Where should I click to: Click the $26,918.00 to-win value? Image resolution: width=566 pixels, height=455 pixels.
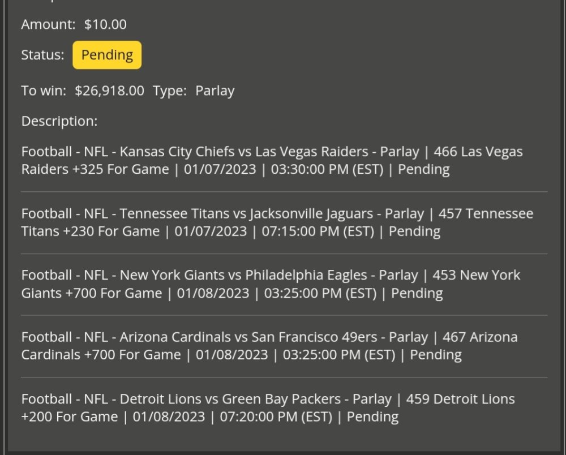(x=109, y=91)
